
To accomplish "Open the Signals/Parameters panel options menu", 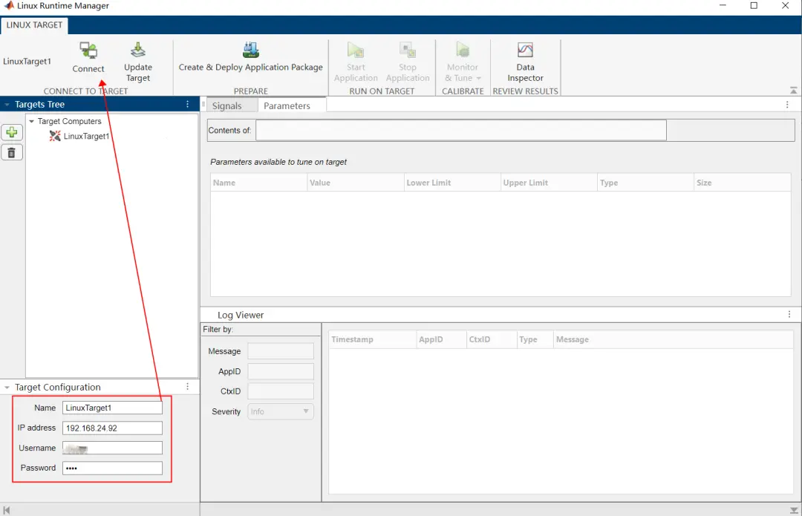I will tap(787, 105).
